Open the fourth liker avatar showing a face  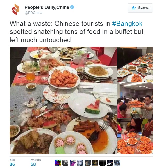coord(80,163)
